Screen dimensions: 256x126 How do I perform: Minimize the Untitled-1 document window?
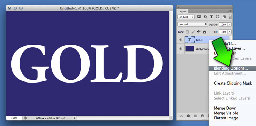point(15,8)
